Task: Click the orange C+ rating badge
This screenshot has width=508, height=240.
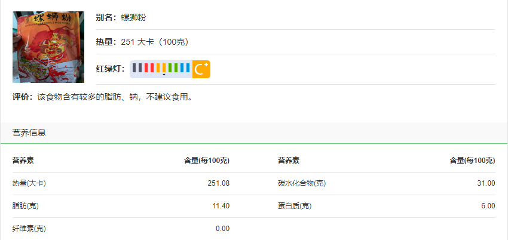Action: pyautogui.click(x=201, y=69)
